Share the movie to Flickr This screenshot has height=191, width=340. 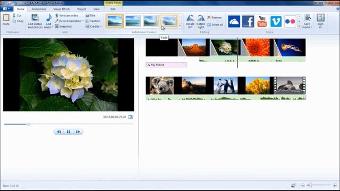290,21
